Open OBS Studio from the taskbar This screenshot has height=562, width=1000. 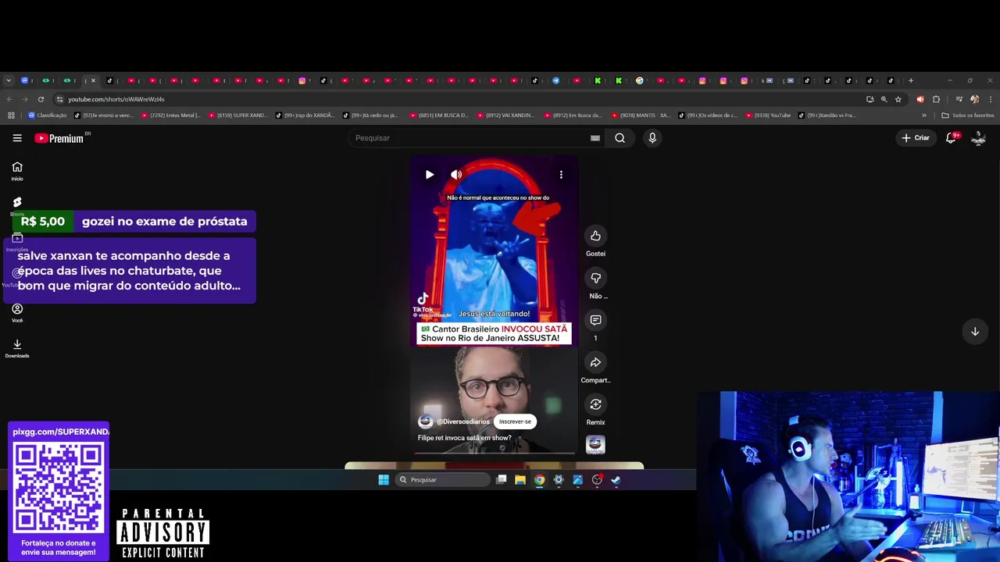pyautogui.click(x=597, y=480)
